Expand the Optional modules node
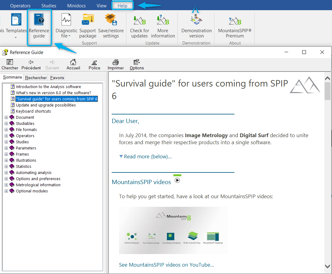Viewport: 332px width, 274px height. click(6, 191)
